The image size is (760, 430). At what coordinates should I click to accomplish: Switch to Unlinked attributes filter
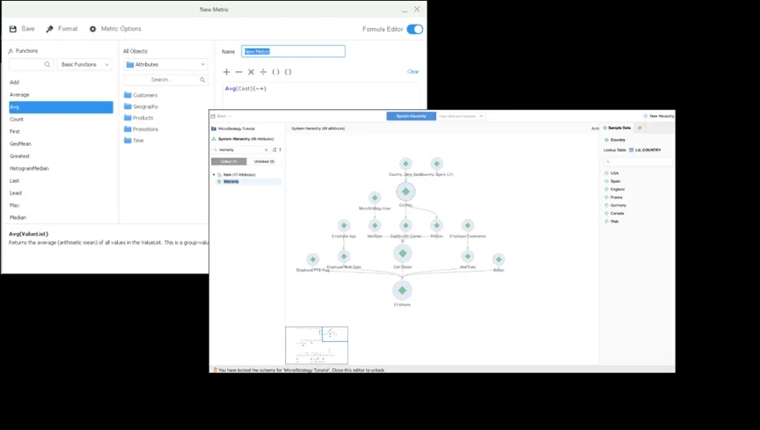[264, 162]
